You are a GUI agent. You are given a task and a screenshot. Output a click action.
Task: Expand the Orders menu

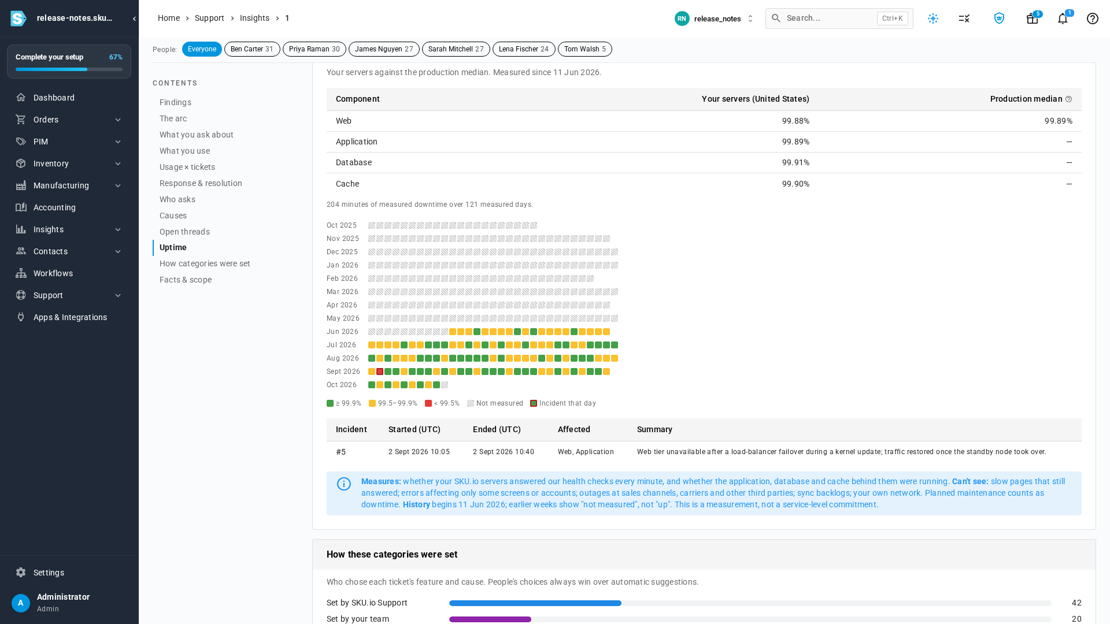pyautogui.click(x=69, y=120)
